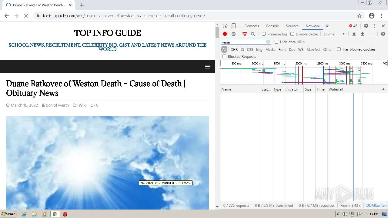Image resolution: width=388 pixels, height=218 pixels.
Task: Open a new browser tab with plus
Action: point(82,5)
